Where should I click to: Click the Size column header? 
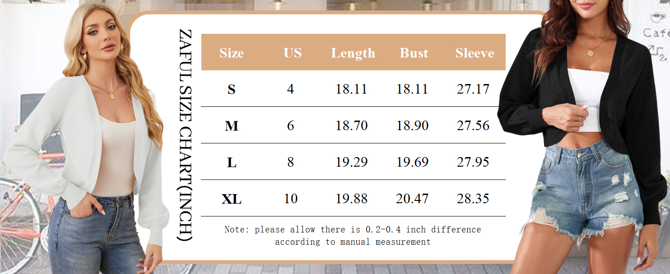point(231,53)
